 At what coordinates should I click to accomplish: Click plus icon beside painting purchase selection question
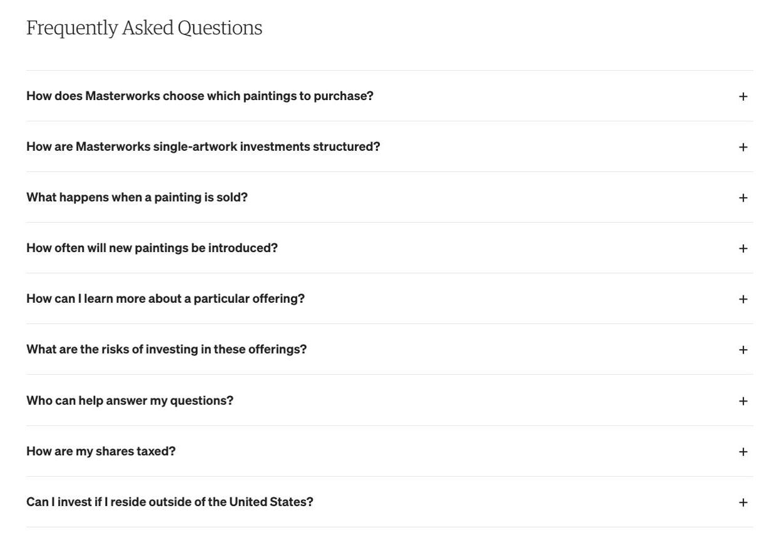[743, 96]
